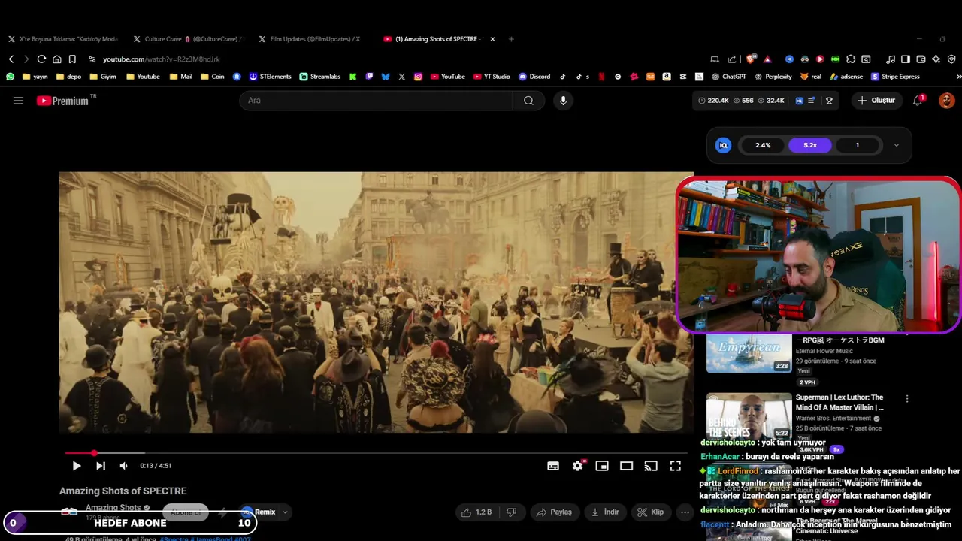Click the search magnifier button
The height and width of the screenshot is (541, 962).
[x=528, y=100]
